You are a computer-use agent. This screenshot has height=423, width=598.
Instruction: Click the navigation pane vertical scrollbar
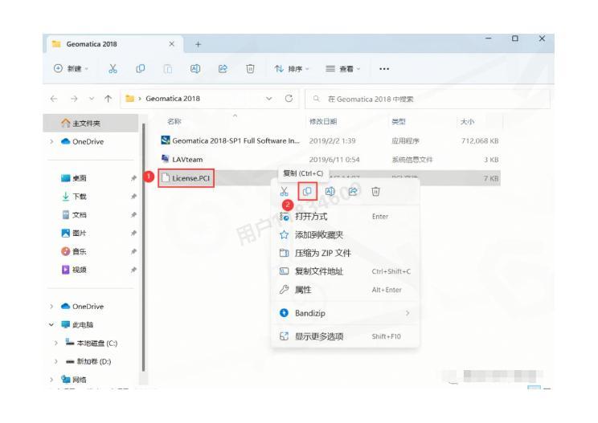tap(143, 247)
